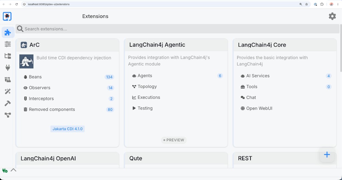Screen dimensions: 342x180
Task: Click the Removed components badge 80
Action: point(110,110)
